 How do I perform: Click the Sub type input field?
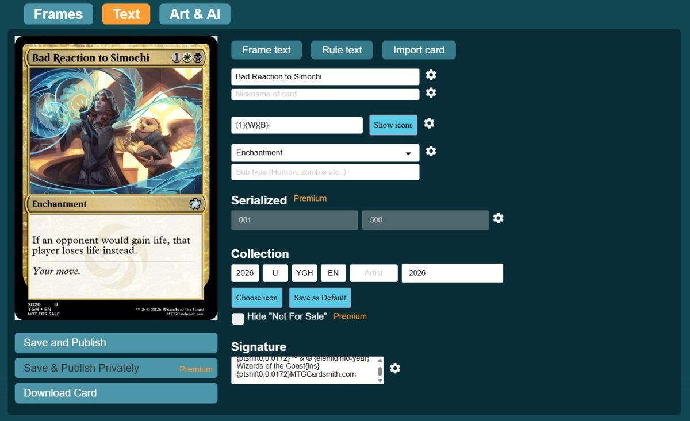[x=325, y=172]
